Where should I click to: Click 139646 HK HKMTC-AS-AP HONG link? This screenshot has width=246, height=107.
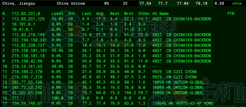[183, 103]
